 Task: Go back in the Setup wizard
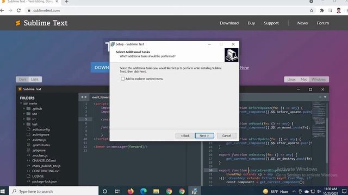coord(185,135)
